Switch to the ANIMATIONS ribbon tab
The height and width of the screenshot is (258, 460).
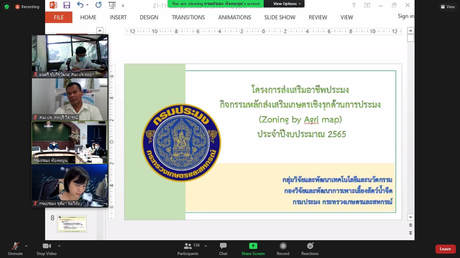tap(235, 17)
